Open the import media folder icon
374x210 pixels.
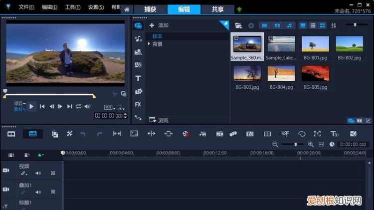pos(238,25)
